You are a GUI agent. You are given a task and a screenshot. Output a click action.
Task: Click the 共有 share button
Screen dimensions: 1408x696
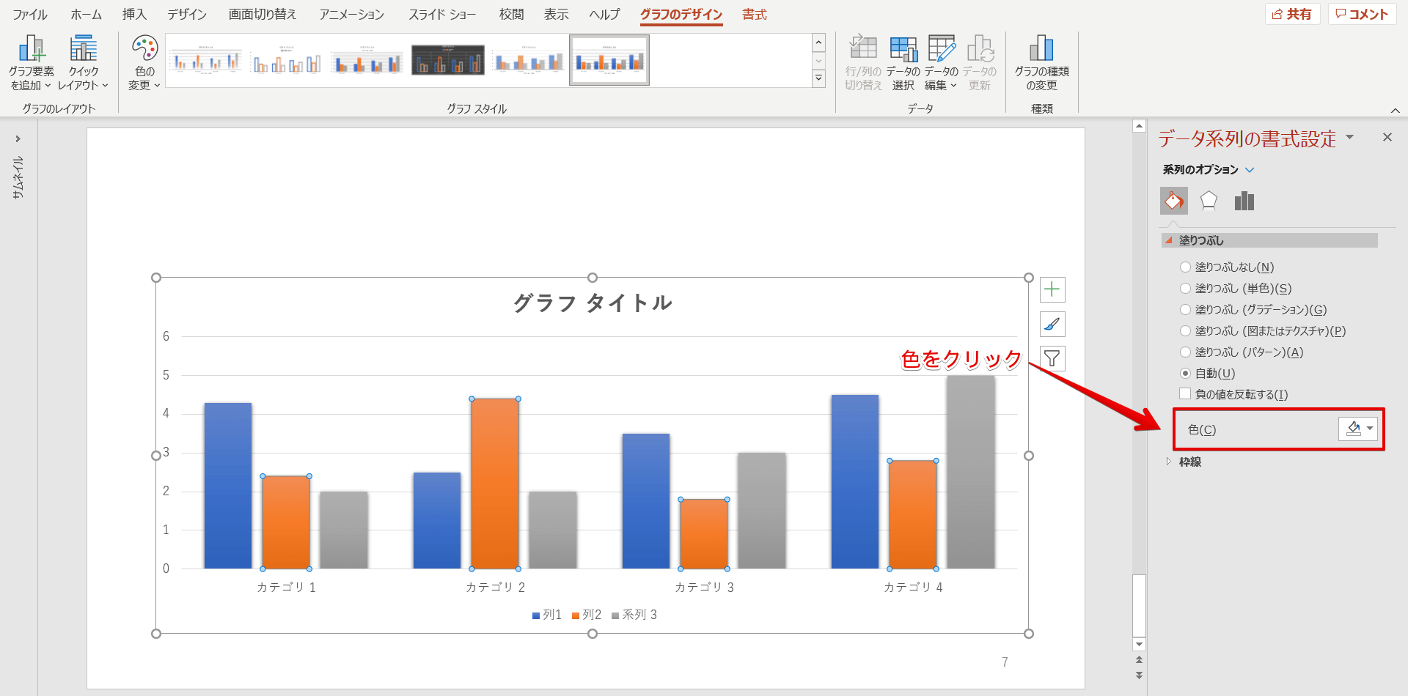click(1292, 14)
